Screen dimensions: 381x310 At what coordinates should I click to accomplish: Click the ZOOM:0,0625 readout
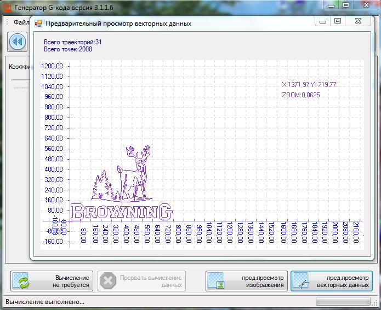point(301,95)
